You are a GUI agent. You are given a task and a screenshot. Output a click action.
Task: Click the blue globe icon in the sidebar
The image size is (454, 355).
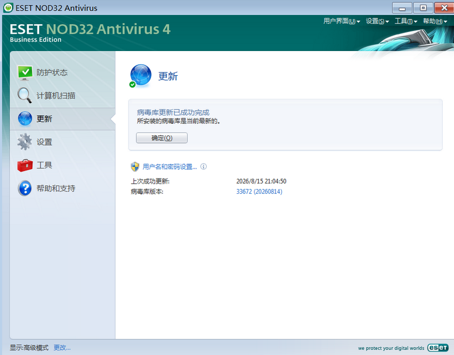click(25, 119)
